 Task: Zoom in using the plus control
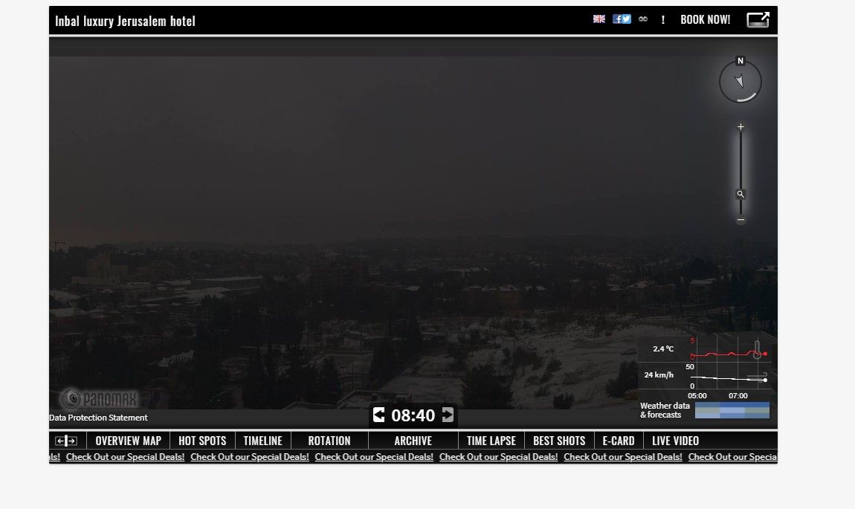(741, 126)
